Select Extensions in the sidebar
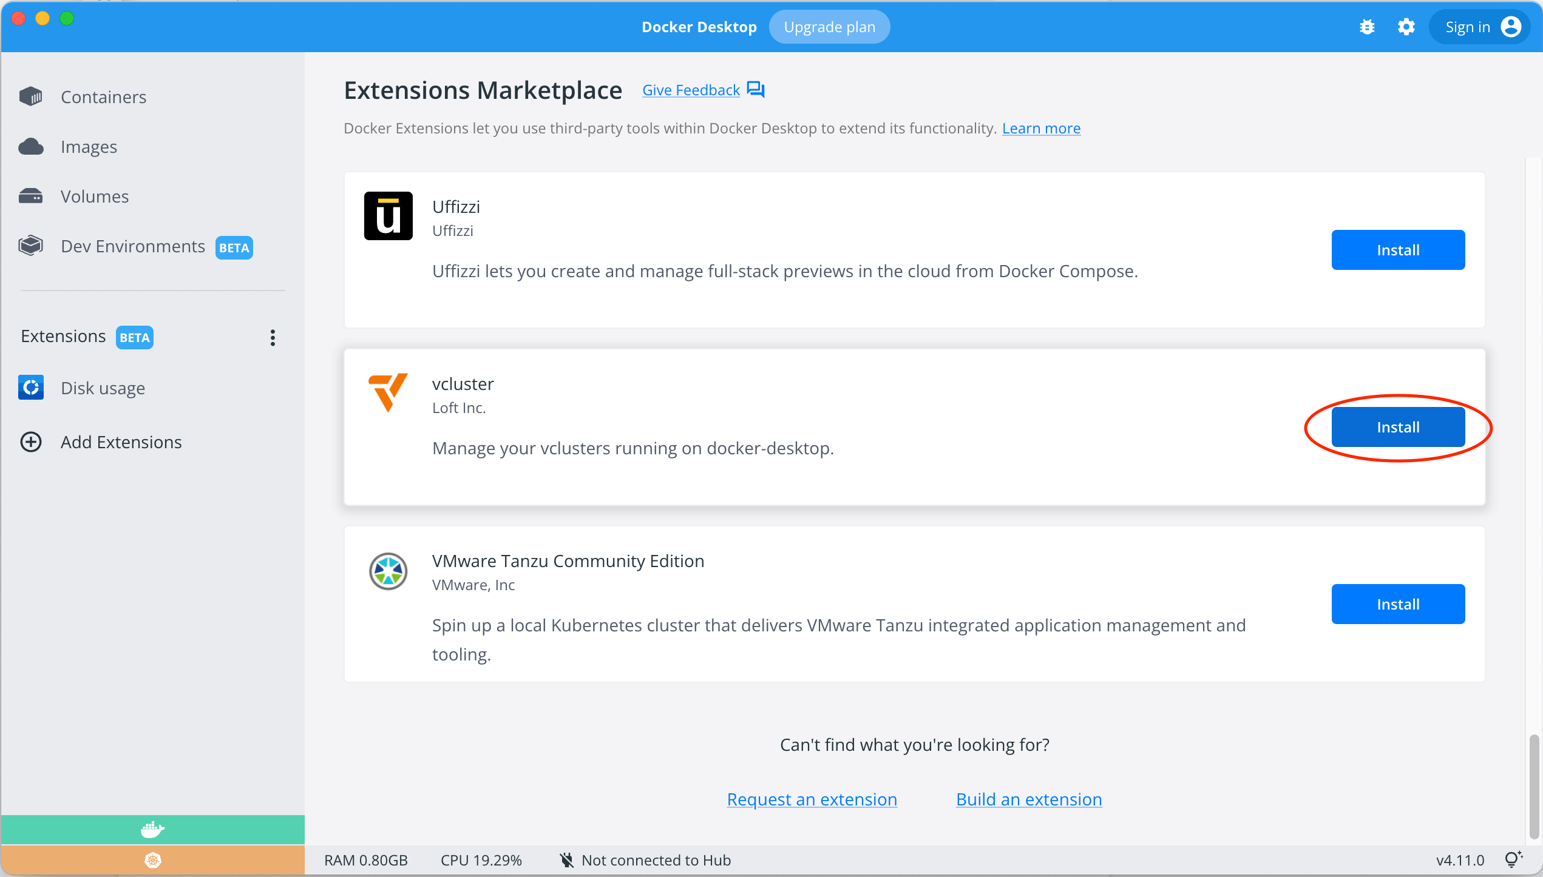The width and height of the screenshot is (1543, 877). [63, 336]
